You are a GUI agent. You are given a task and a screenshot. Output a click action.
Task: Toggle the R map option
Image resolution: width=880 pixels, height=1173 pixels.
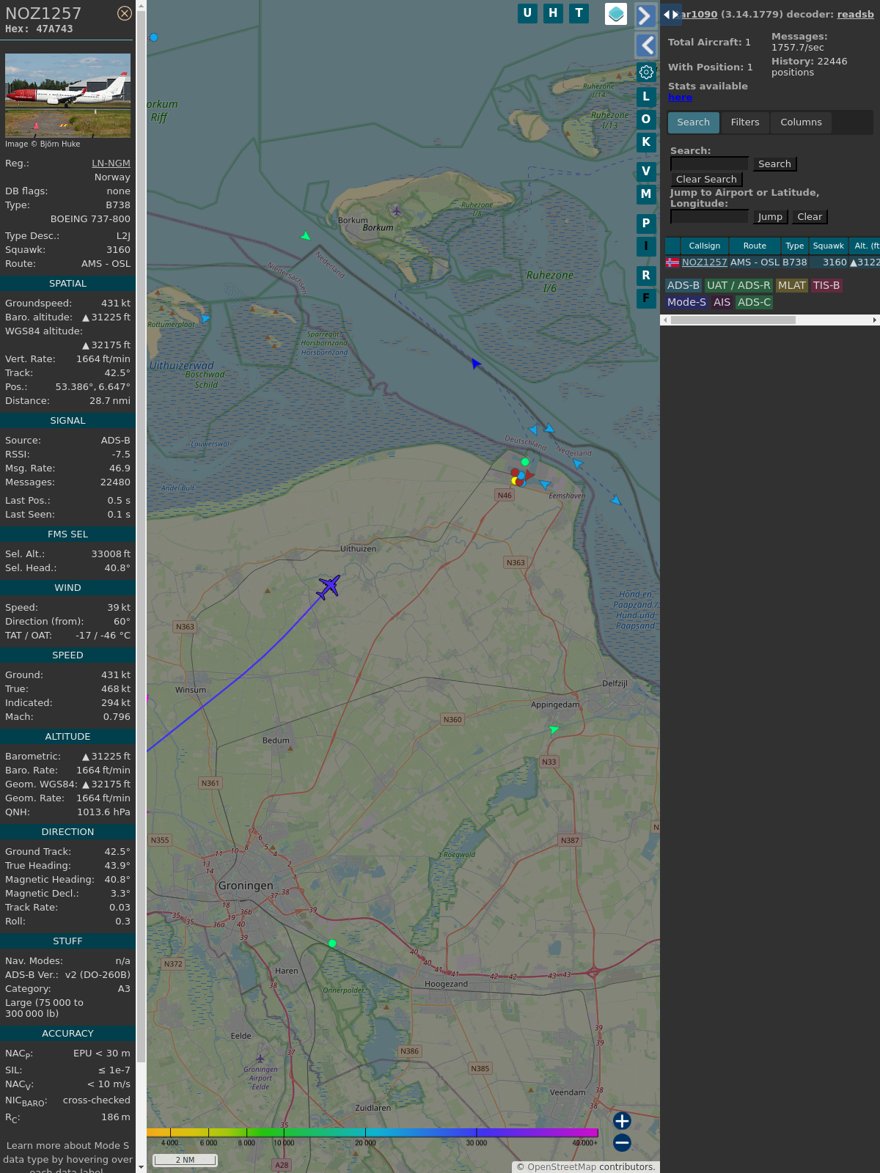point(646,276)
